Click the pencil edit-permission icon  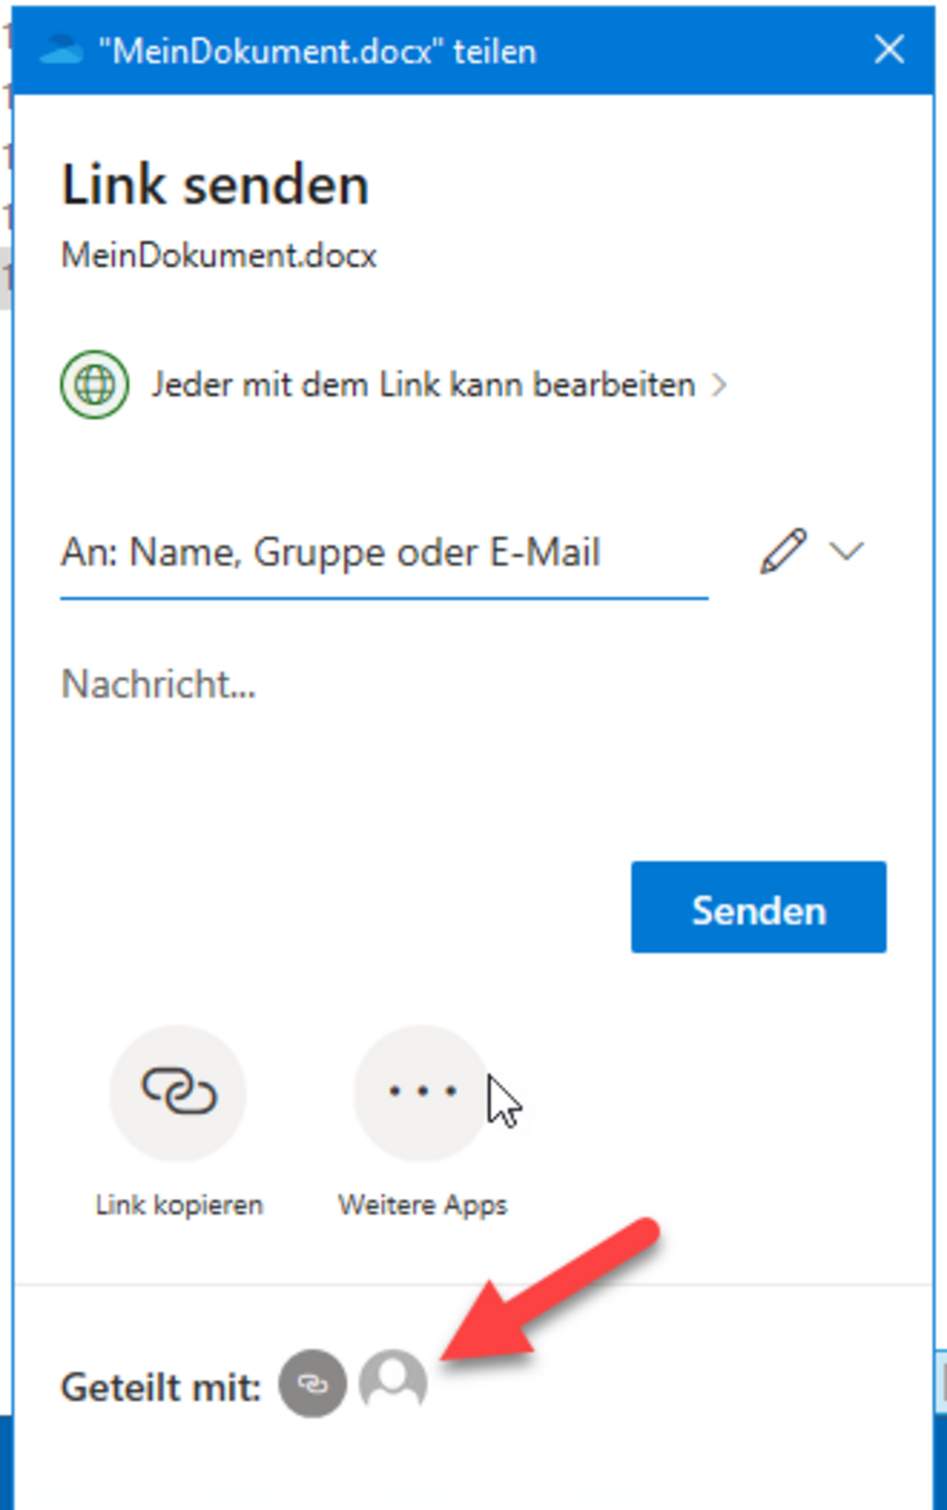783,550
